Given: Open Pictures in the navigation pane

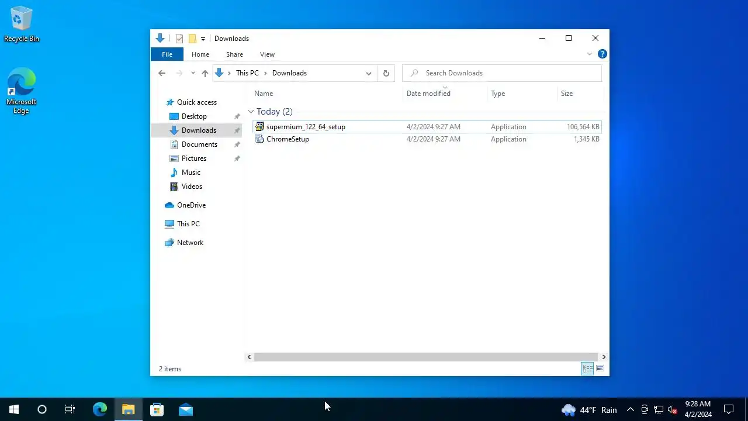Looking at the screenshot, I should 194,158.
